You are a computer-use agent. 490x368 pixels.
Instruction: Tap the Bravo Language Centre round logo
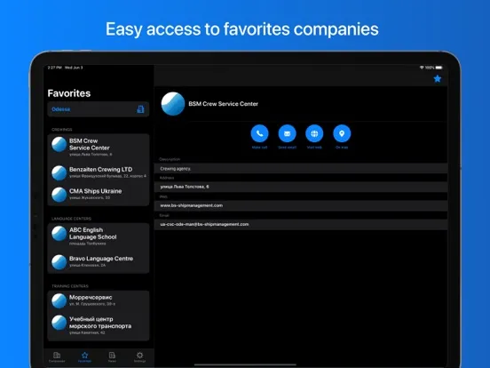coord(59,262)
